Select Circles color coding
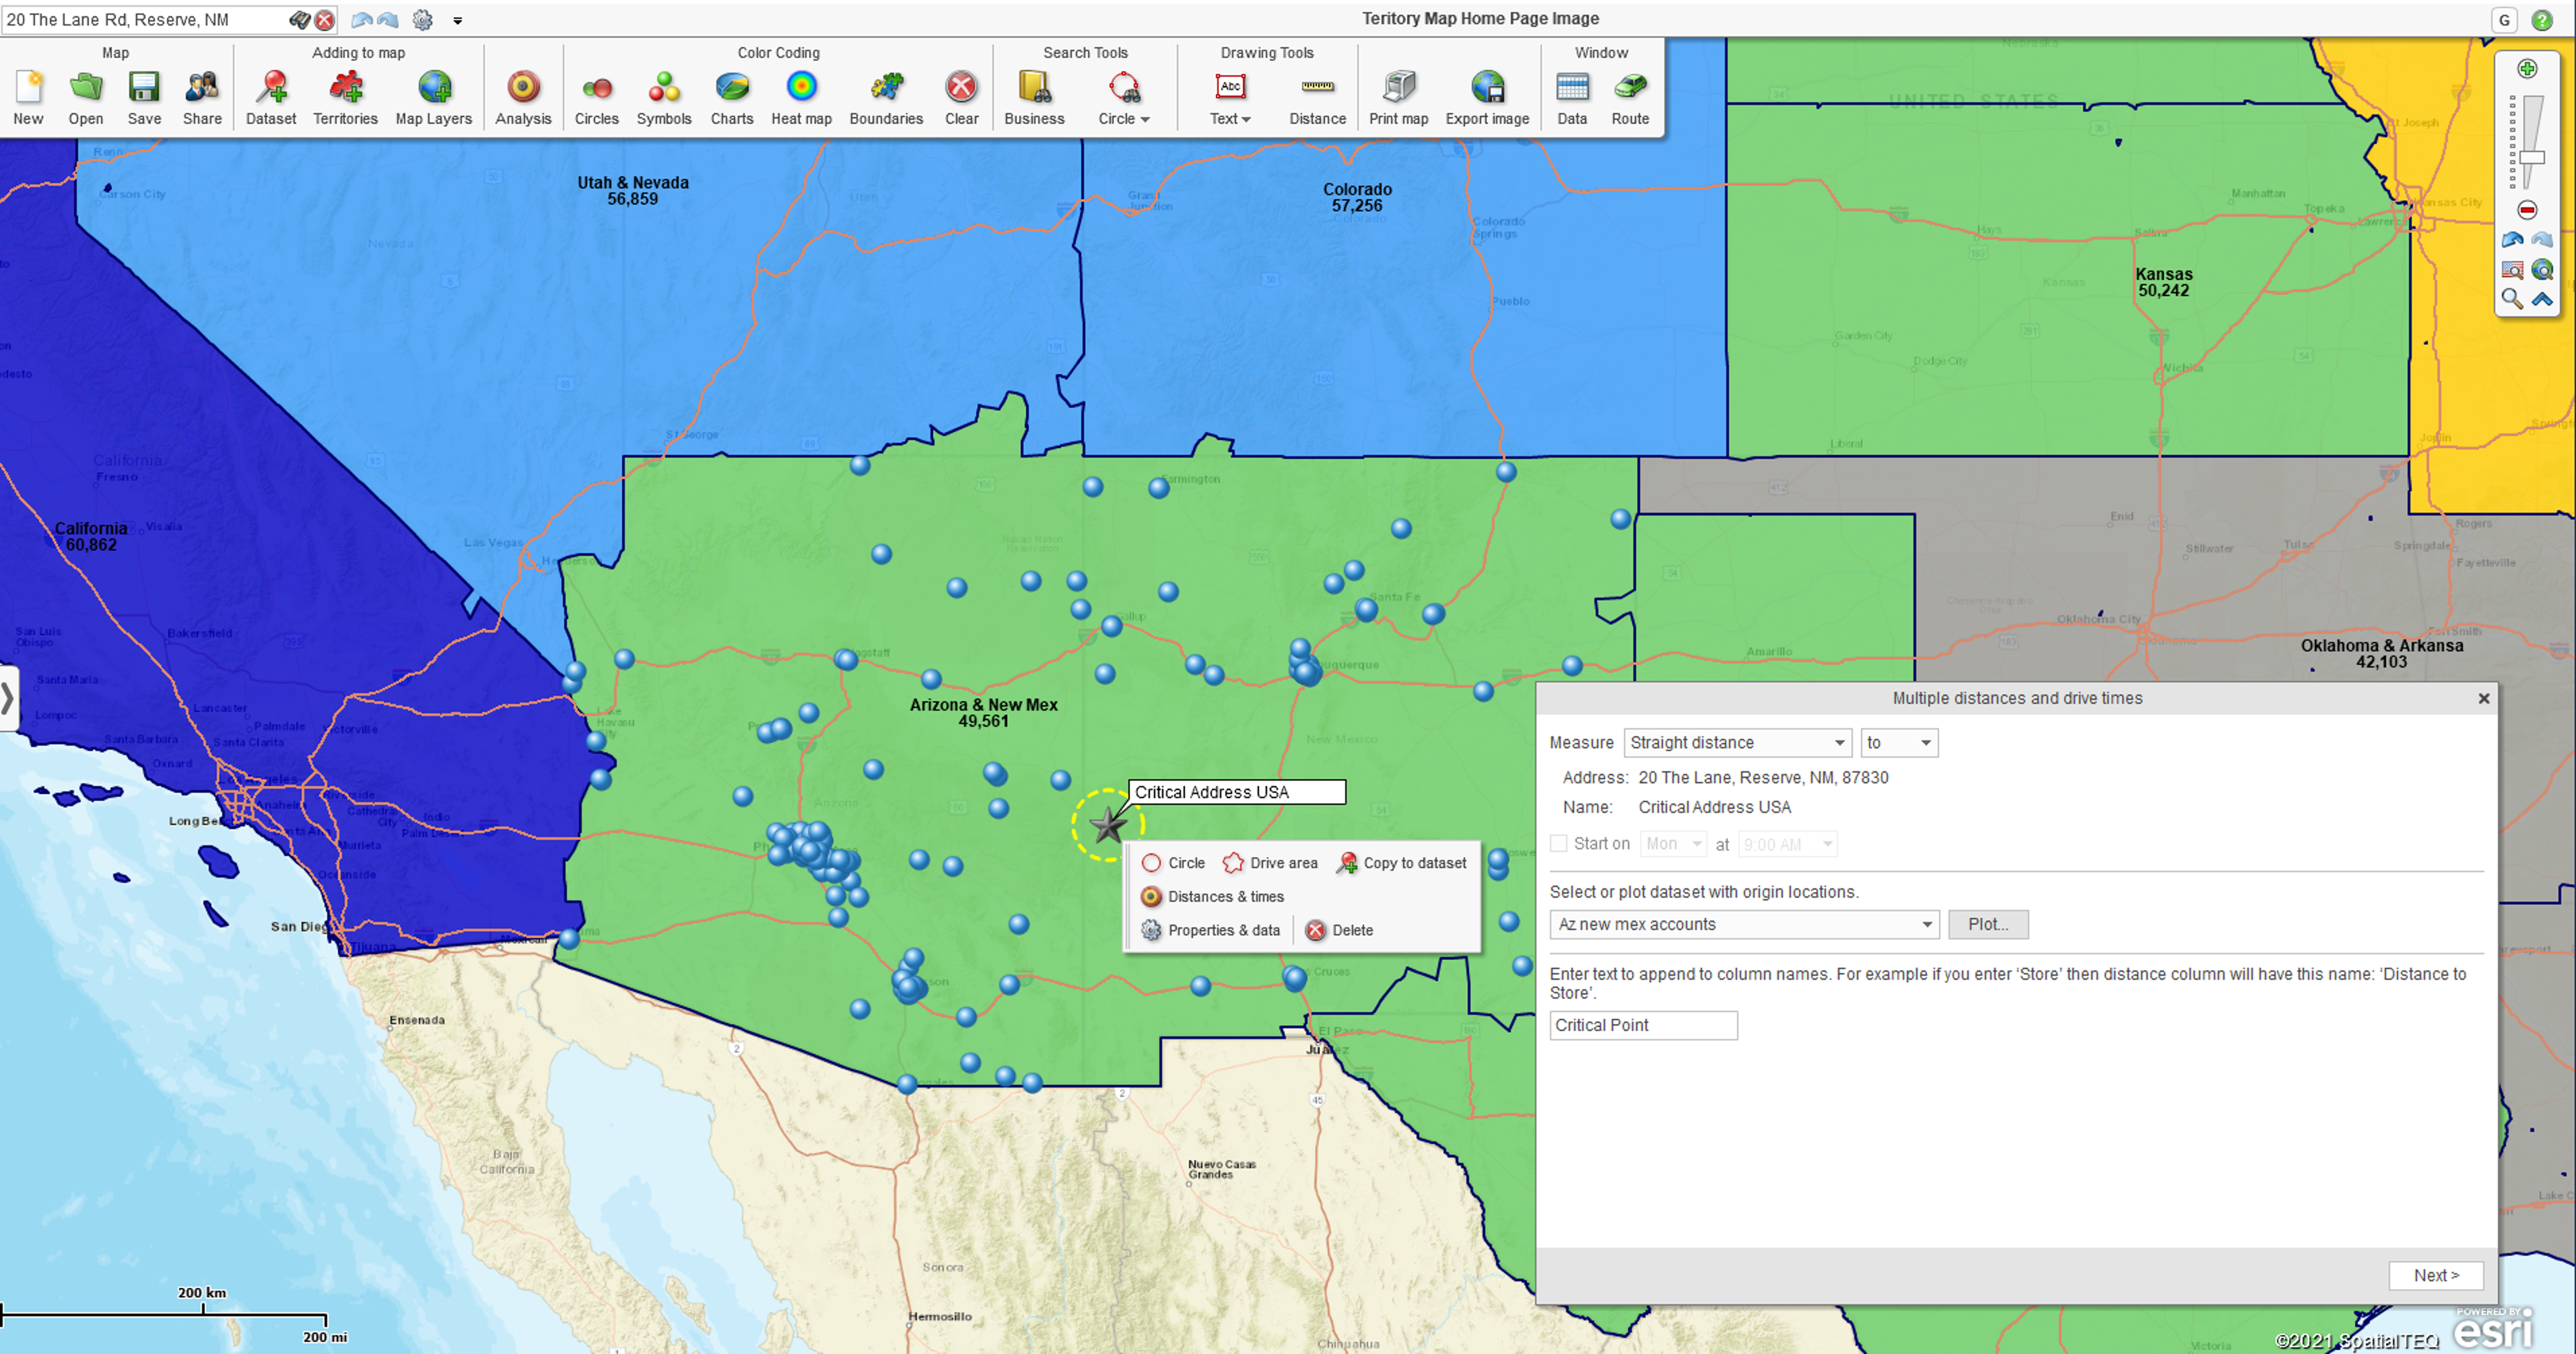The image size is (2576, 1354). 597,98
